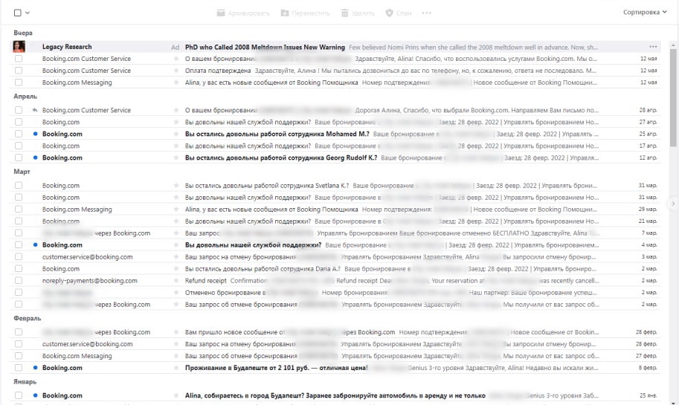Open Оплата подтверждена email

click(335, 70)
